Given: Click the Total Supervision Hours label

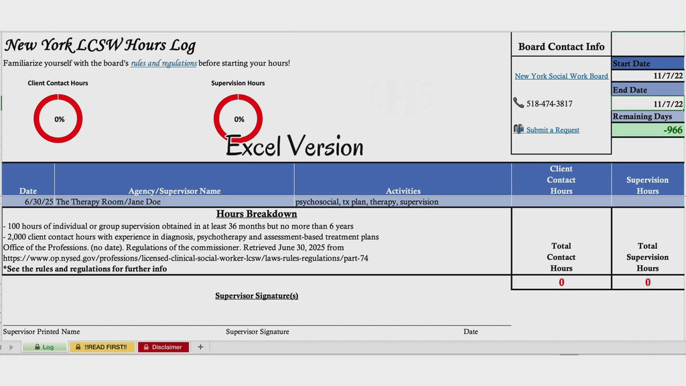Looking at the screenshot, I should click(x=648, y=257).
